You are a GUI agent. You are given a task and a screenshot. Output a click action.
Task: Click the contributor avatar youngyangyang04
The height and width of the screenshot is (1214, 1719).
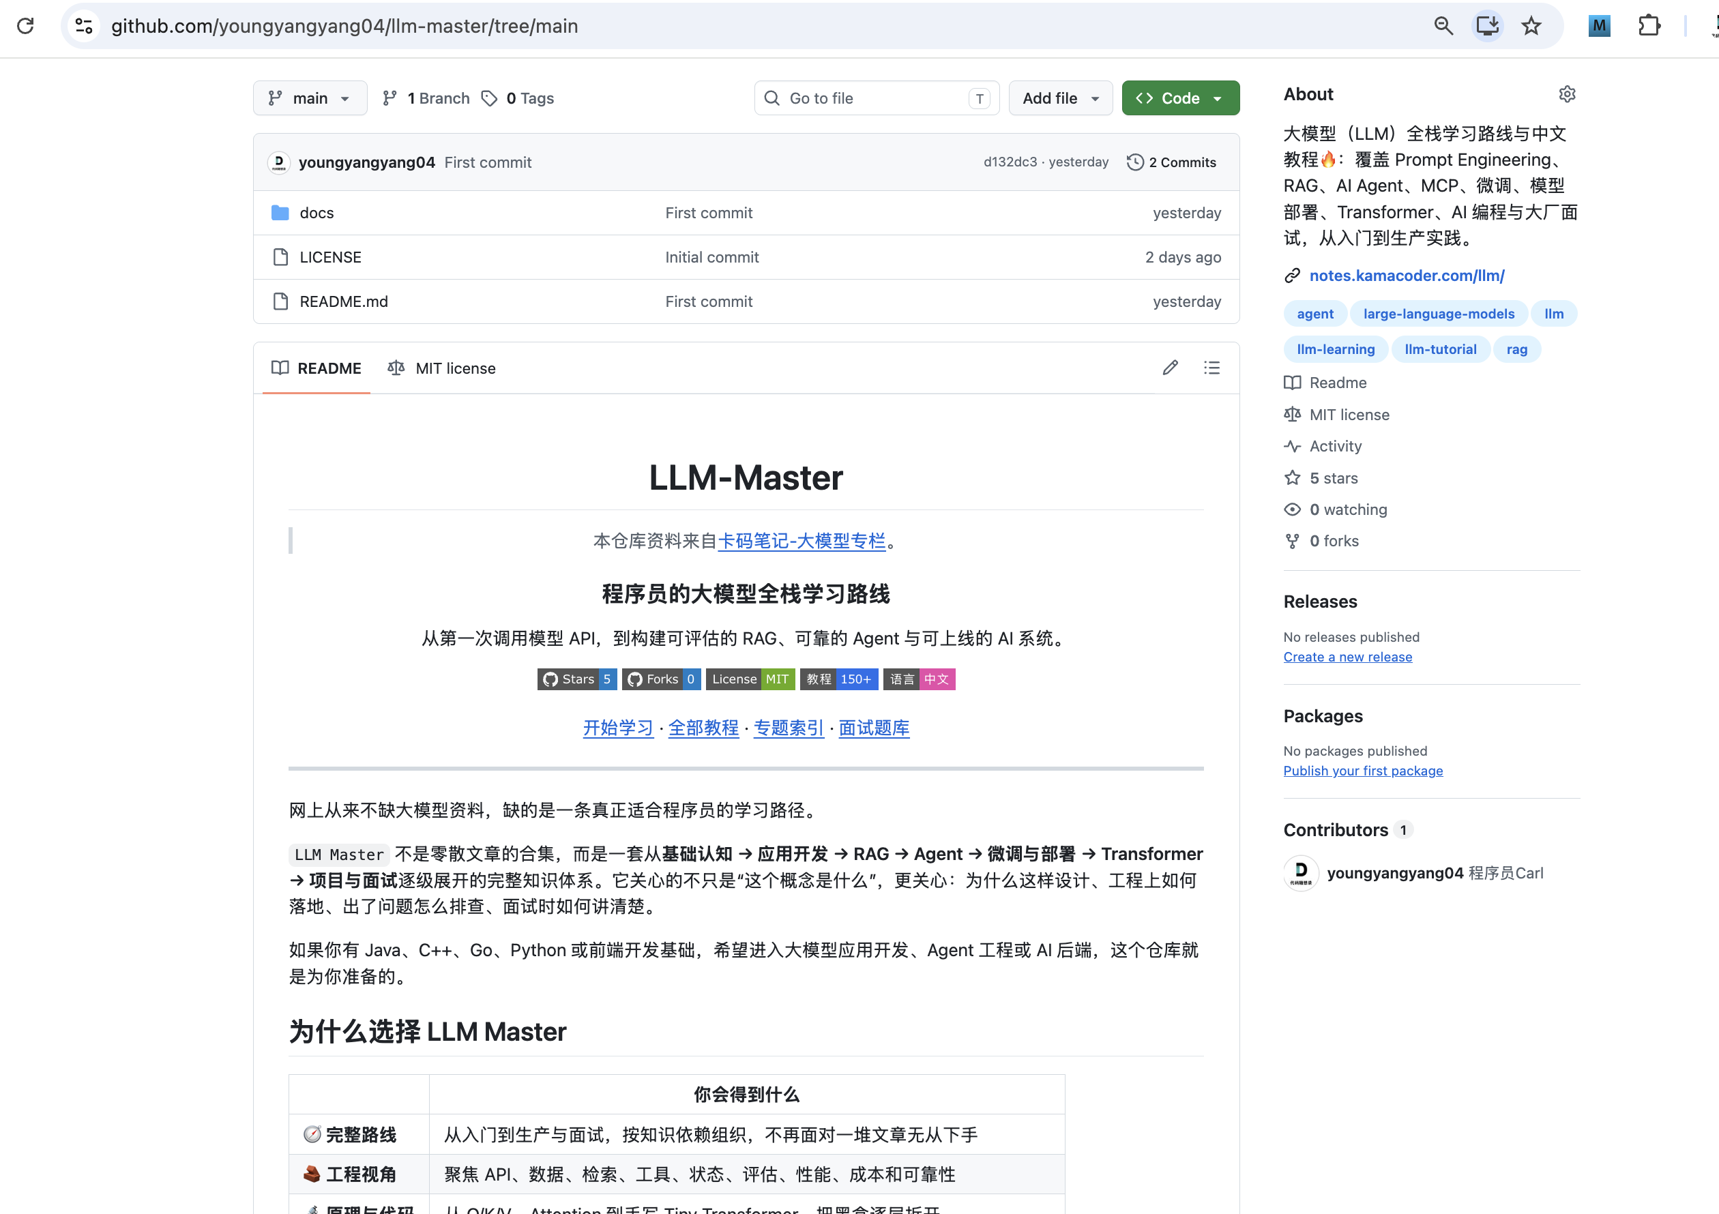click(x=1300, y=873)
